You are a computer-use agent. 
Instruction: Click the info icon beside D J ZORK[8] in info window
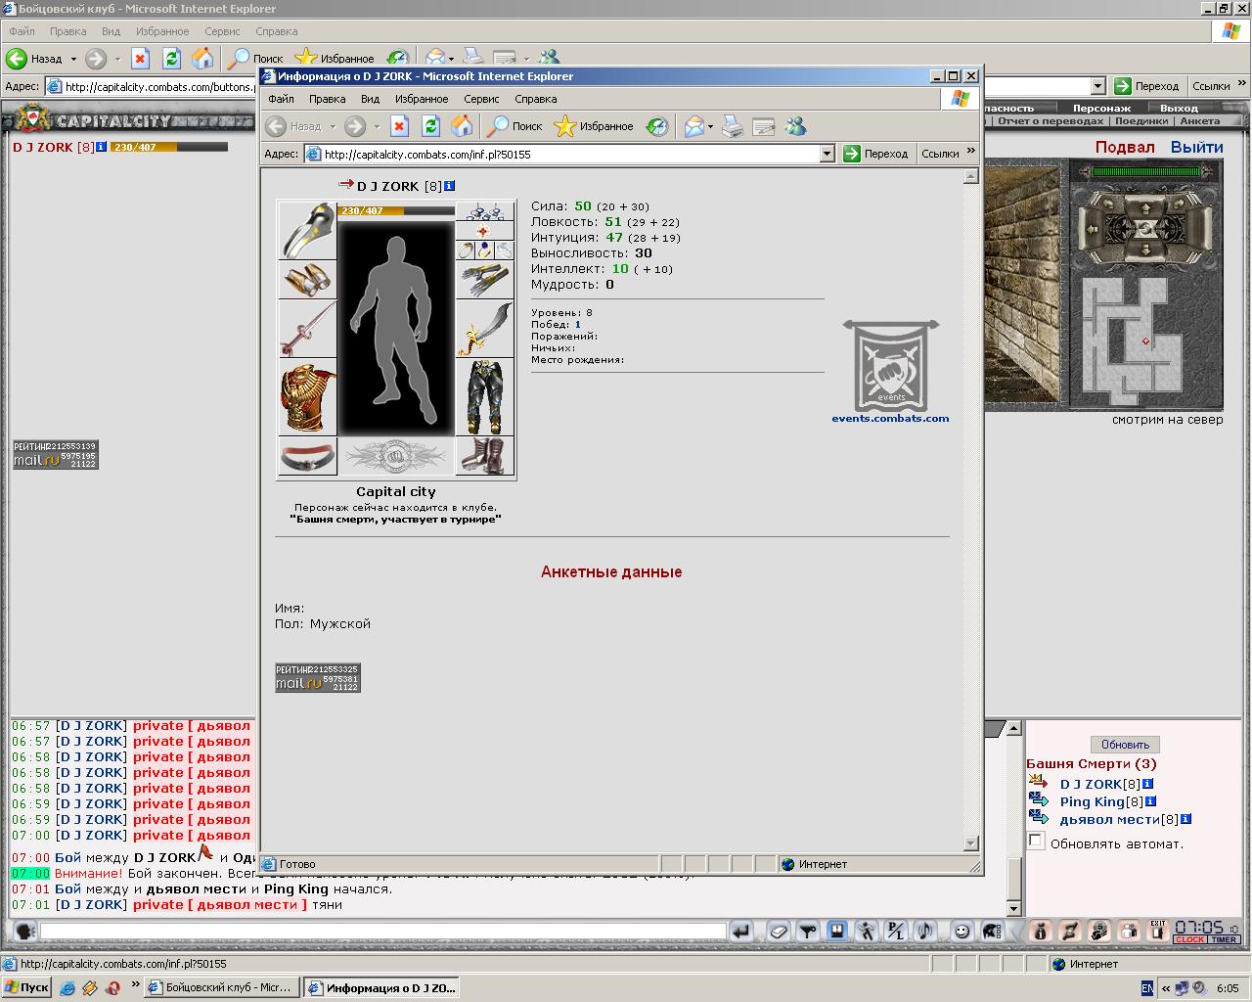tap(450, 186)
